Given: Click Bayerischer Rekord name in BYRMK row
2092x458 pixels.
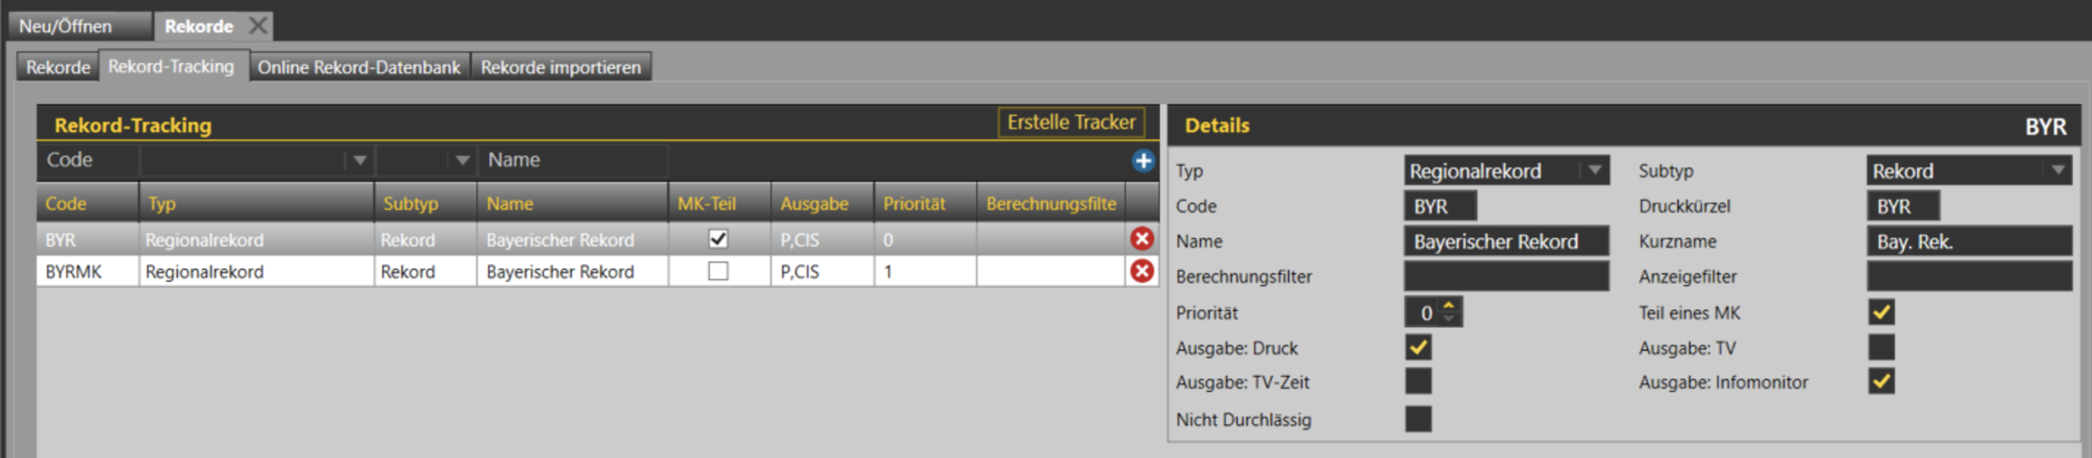Looking at the screenshot, I should [573, 272].
